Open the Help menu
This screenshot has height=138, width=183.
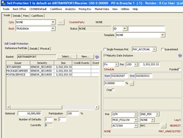coord(135,9)
